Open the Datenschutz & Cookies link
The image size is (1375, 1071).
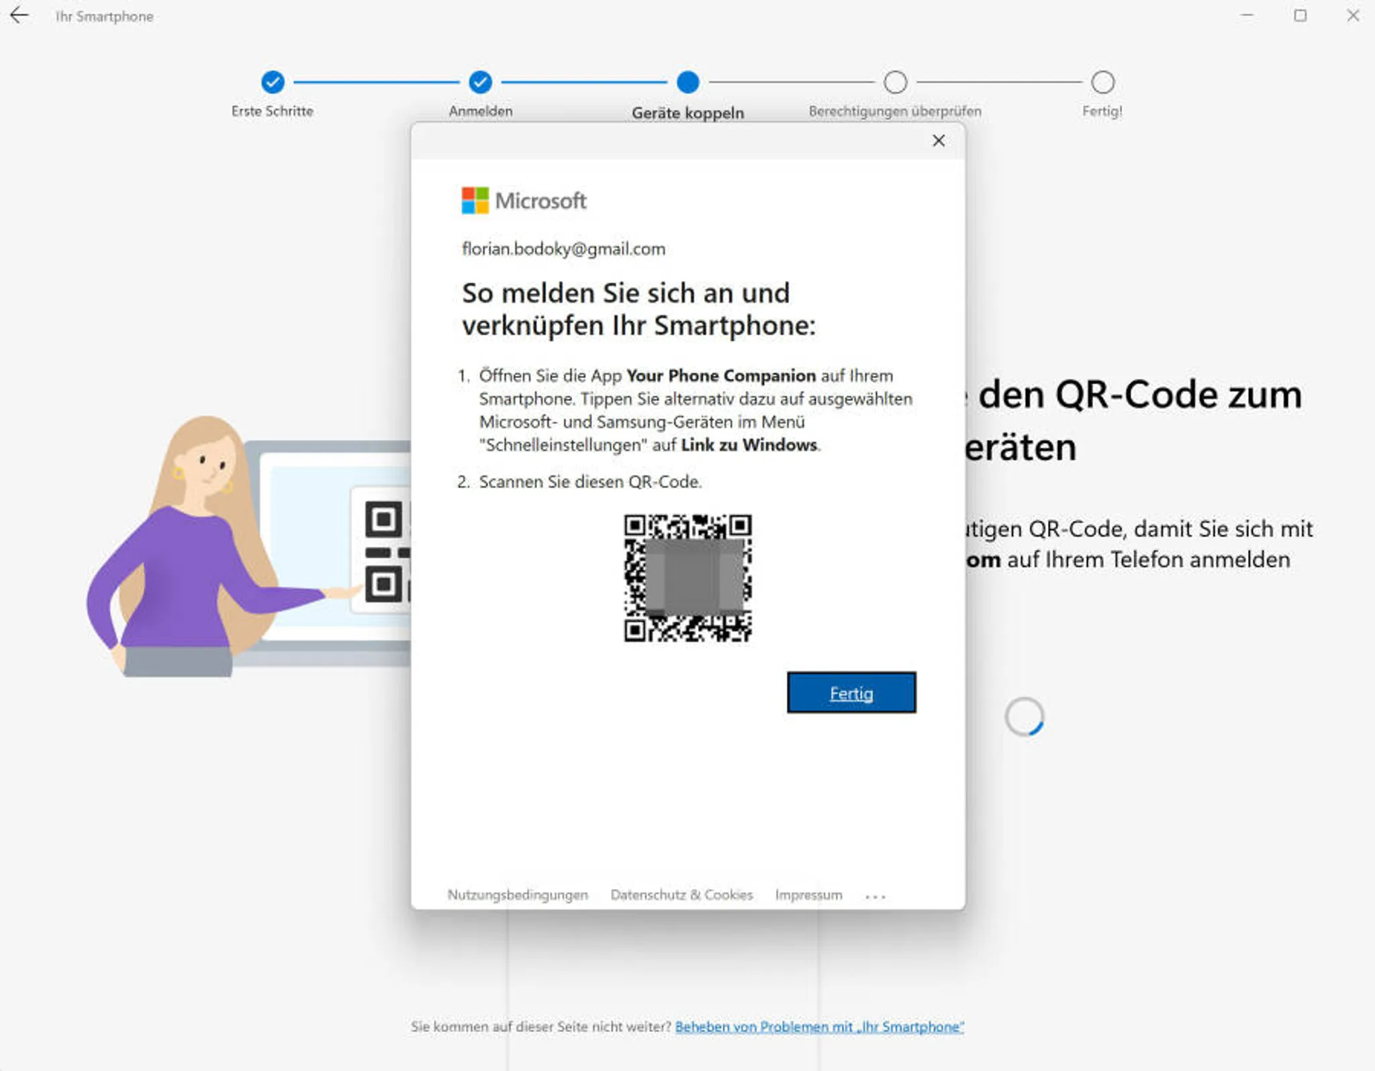[x=681, y=894]
